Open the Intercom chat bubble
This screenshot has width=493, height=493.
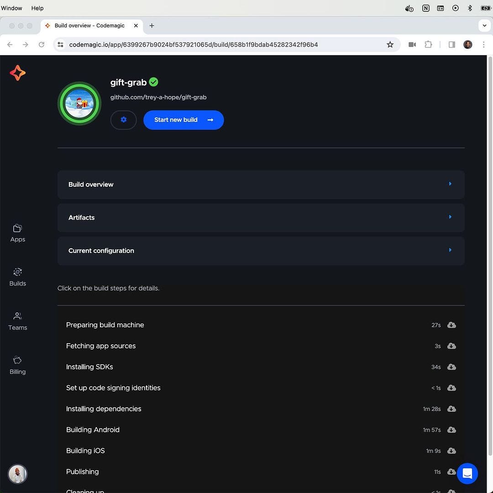pos(467,473)
